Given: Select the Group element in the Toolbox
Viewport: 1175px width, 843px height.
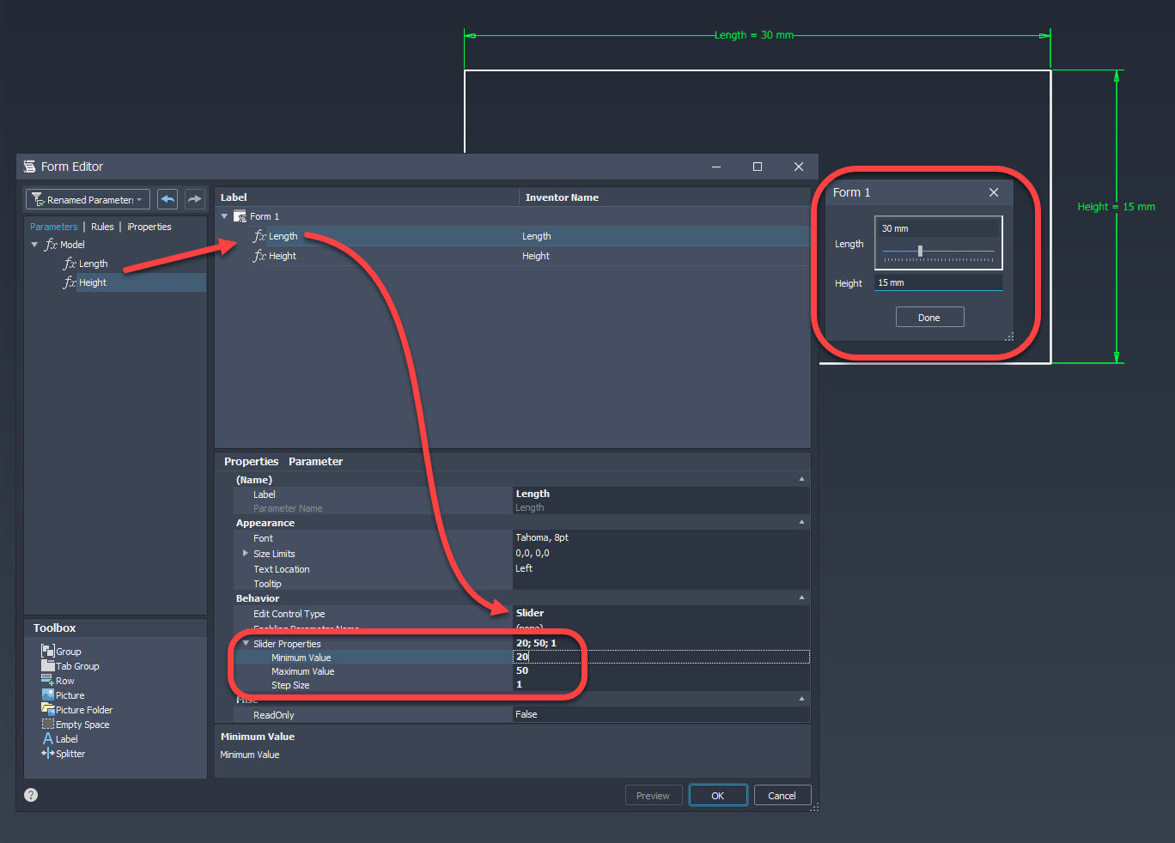Looking at the screenshot, I should (x=68, y=651).
